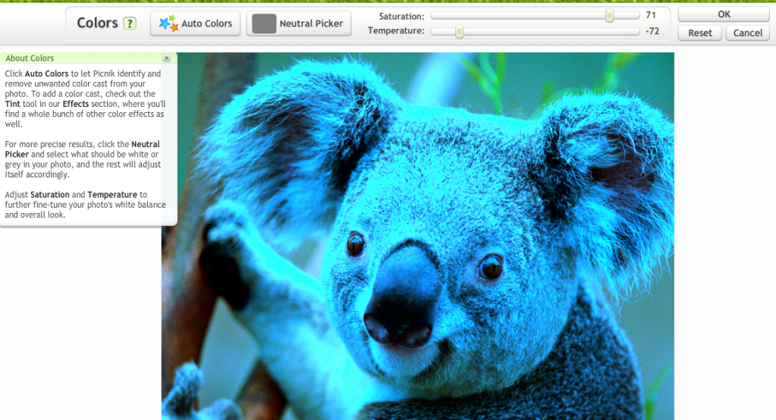Click the Neutral Picker gray swatch

(263, 24)
